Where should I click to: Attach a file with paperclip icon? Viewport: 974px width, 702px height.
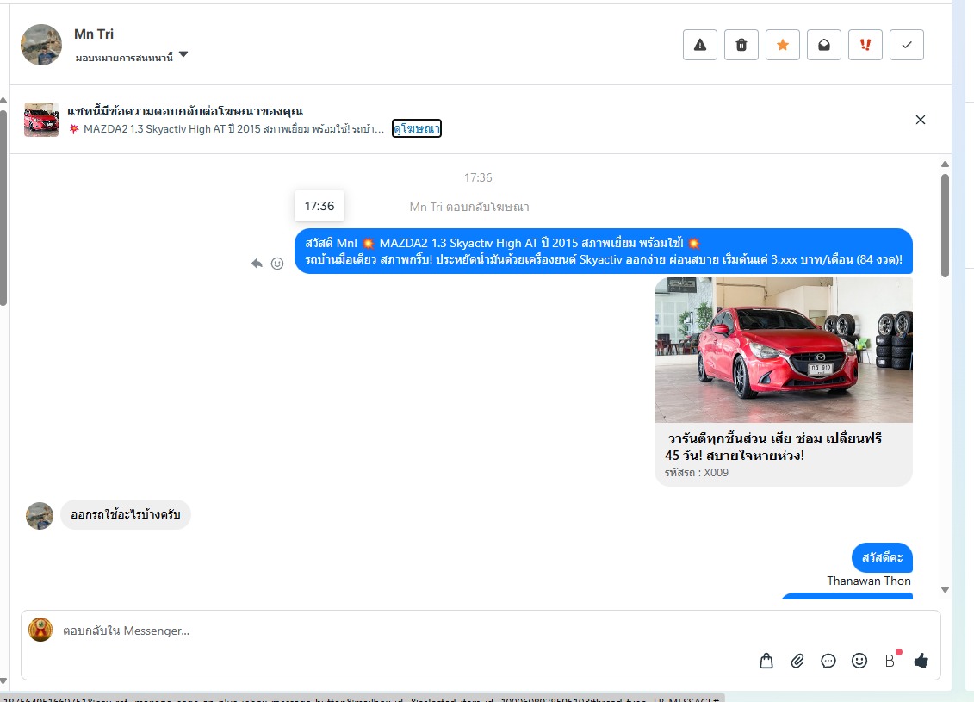click(797, 661)
